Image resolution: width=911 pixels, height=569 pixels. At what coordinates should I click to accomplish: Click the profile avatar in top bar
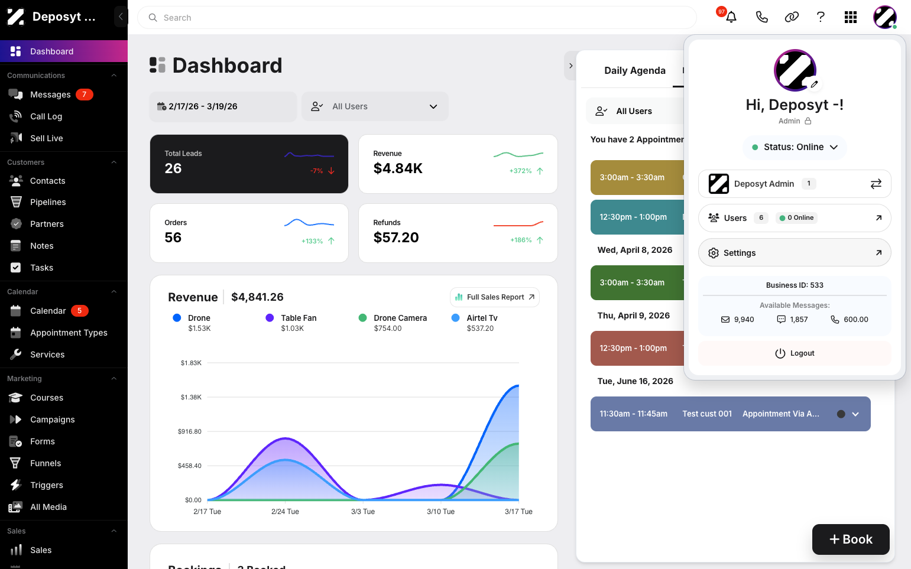click(x=885, y=17)
